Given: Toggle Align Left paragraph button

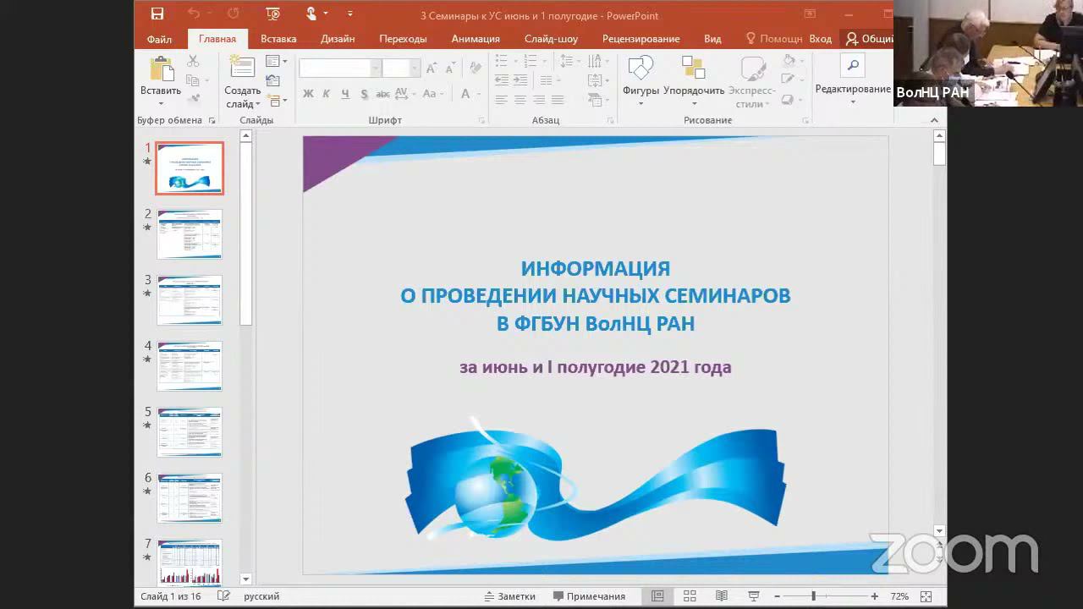Looking at the screenshot, I should 501,100.
